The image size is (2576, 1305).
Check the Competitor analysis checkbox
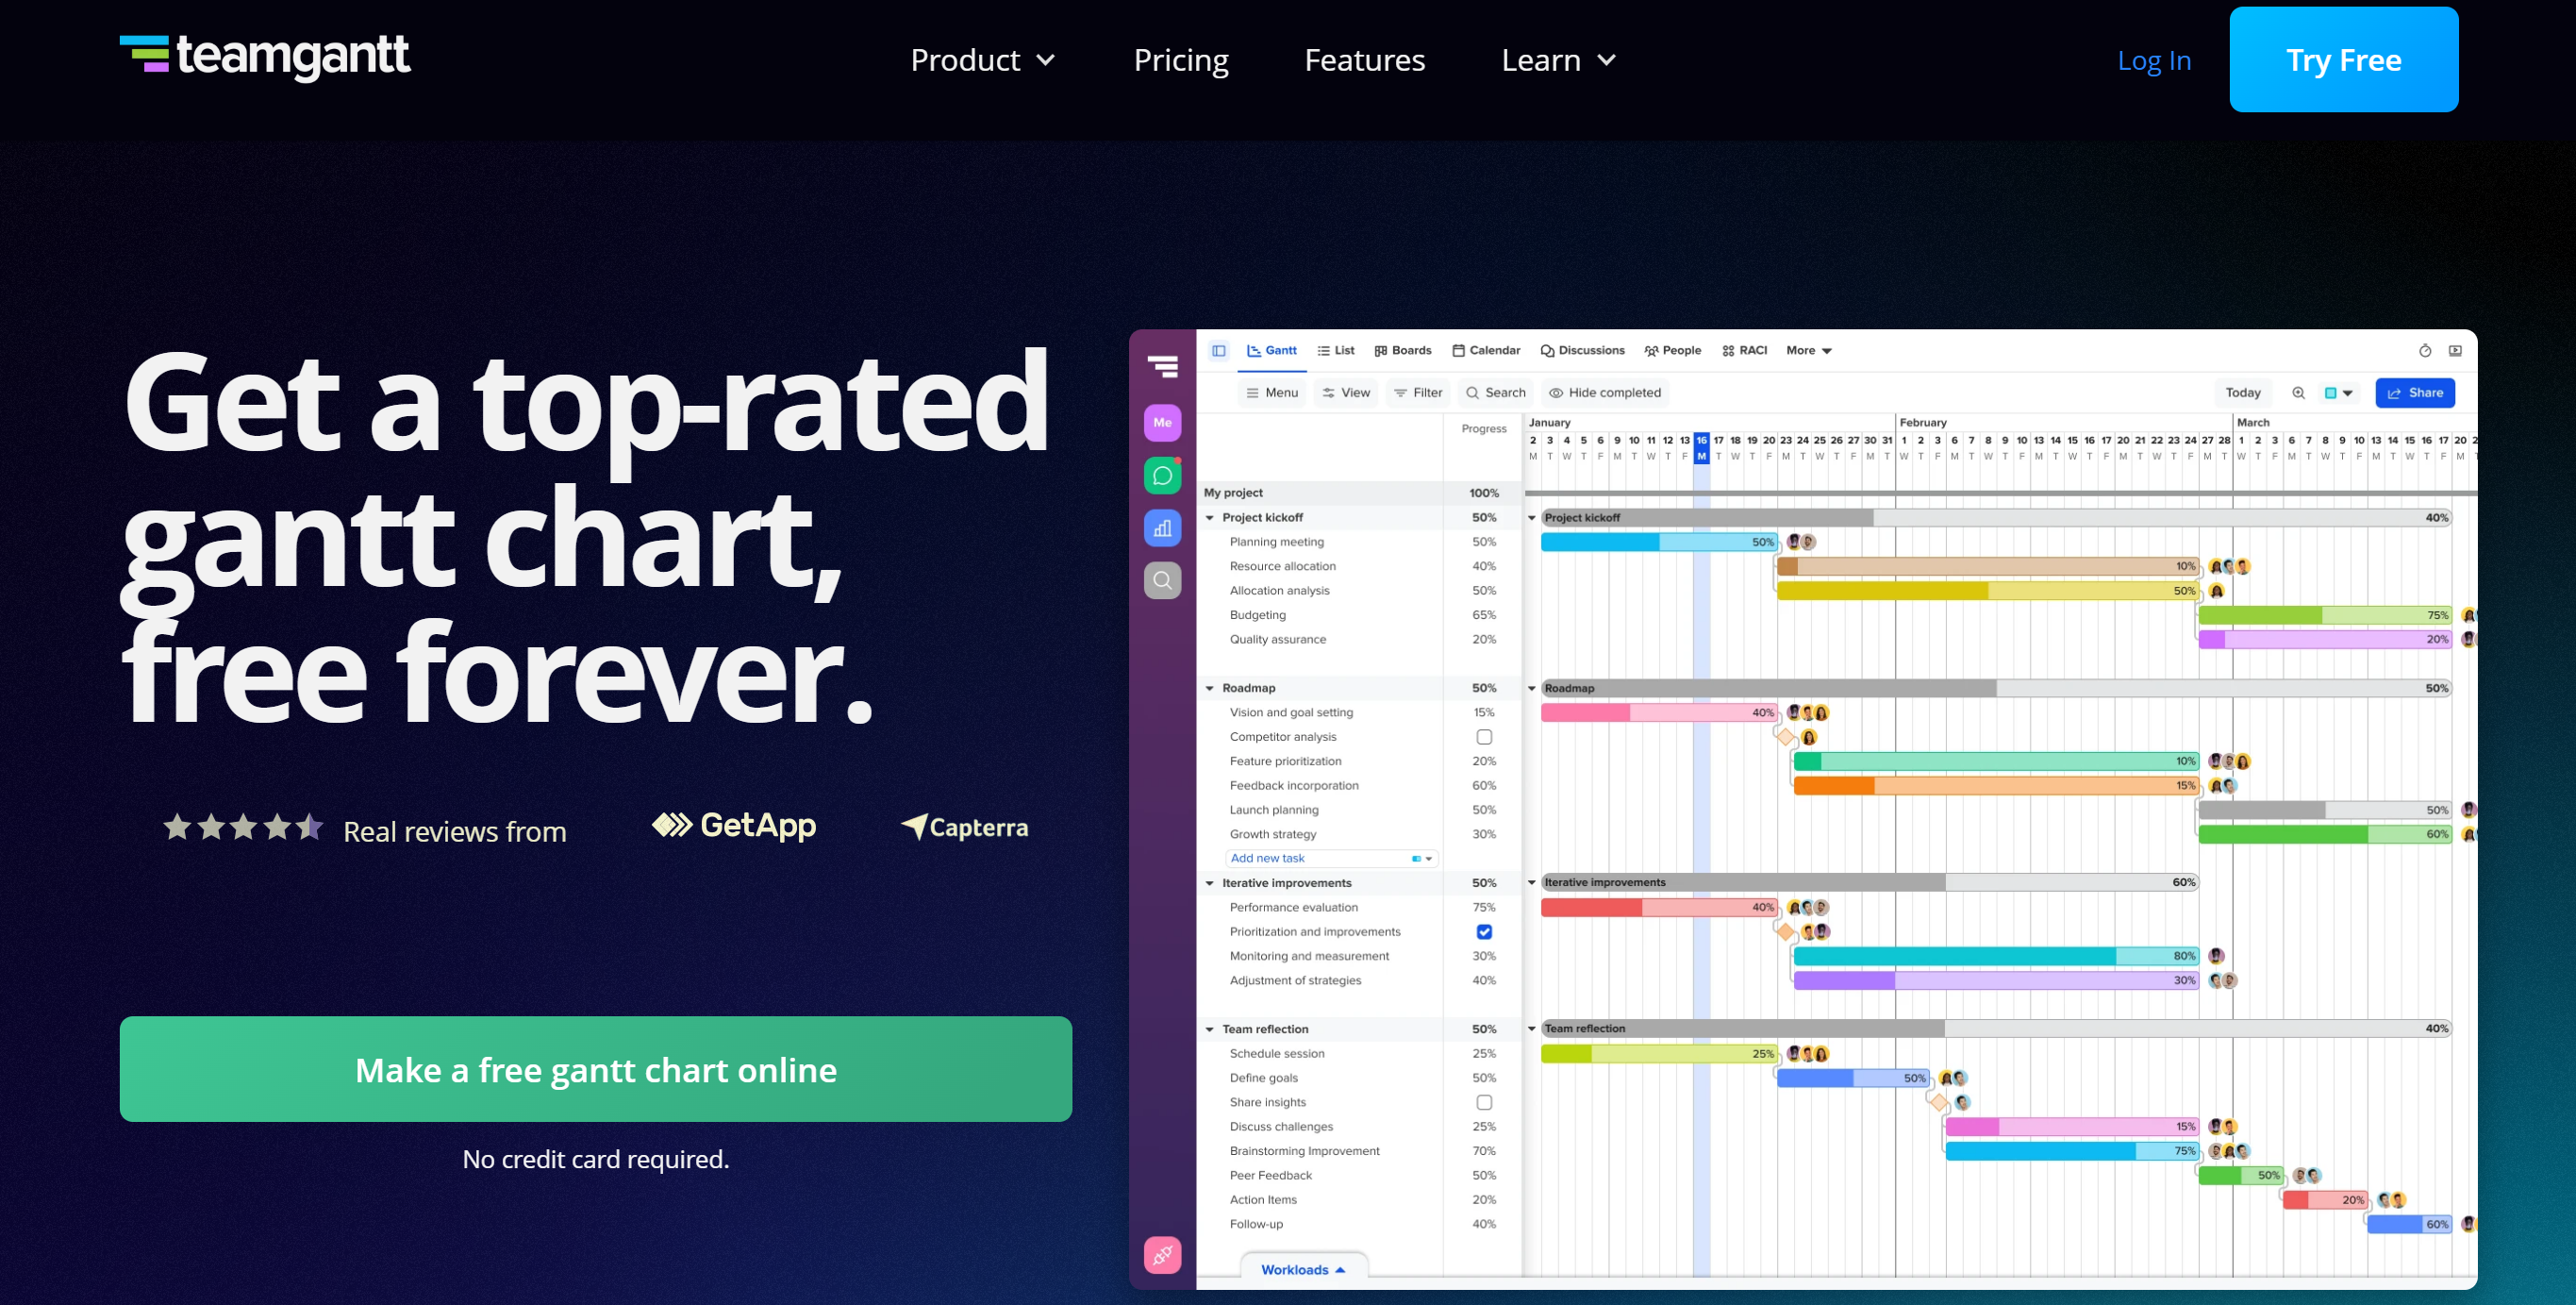tap(1484, 737)
